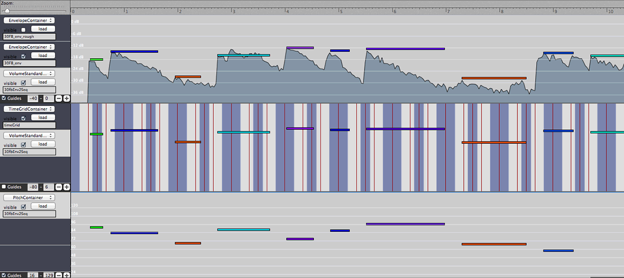Click the minus button beside Guides range 16 to 129

[59, 275]
